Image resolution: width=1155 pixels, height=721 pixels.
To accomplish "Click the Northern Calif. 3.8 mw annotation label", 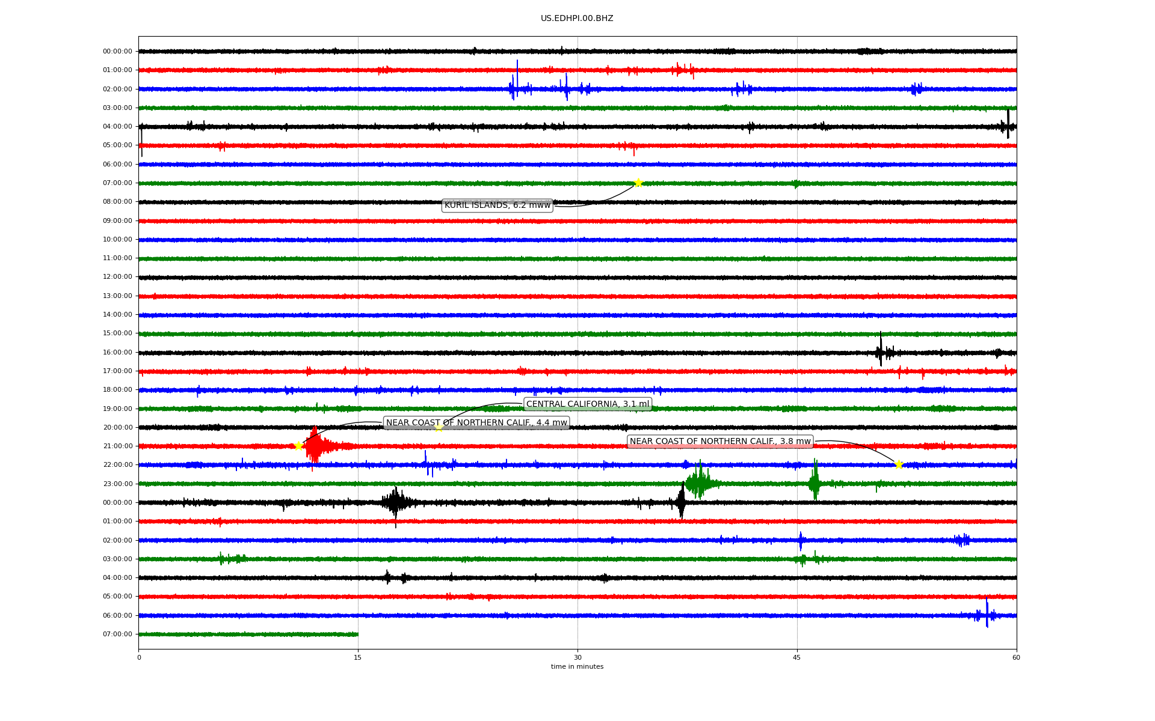I will 720,442.
